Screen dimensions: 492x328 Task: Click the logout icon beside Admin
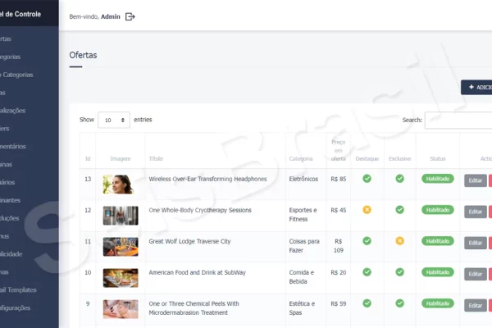click(130, 16)
